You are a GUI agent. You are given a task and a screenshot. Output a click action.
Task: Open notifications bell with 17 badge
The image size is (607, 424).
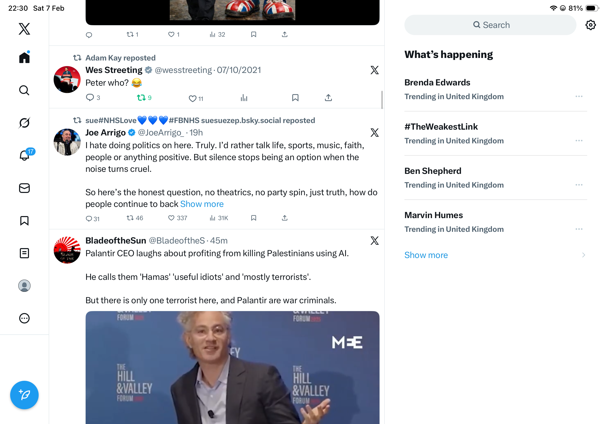tap(25, 155)
